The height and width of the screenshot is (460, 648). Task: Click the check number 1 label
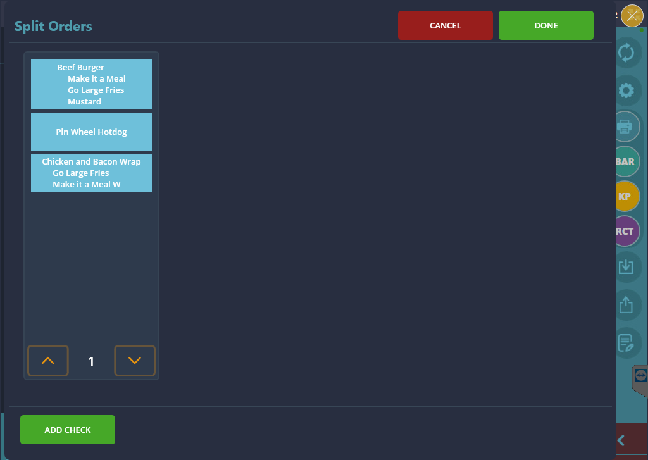[x=91, y=361]
